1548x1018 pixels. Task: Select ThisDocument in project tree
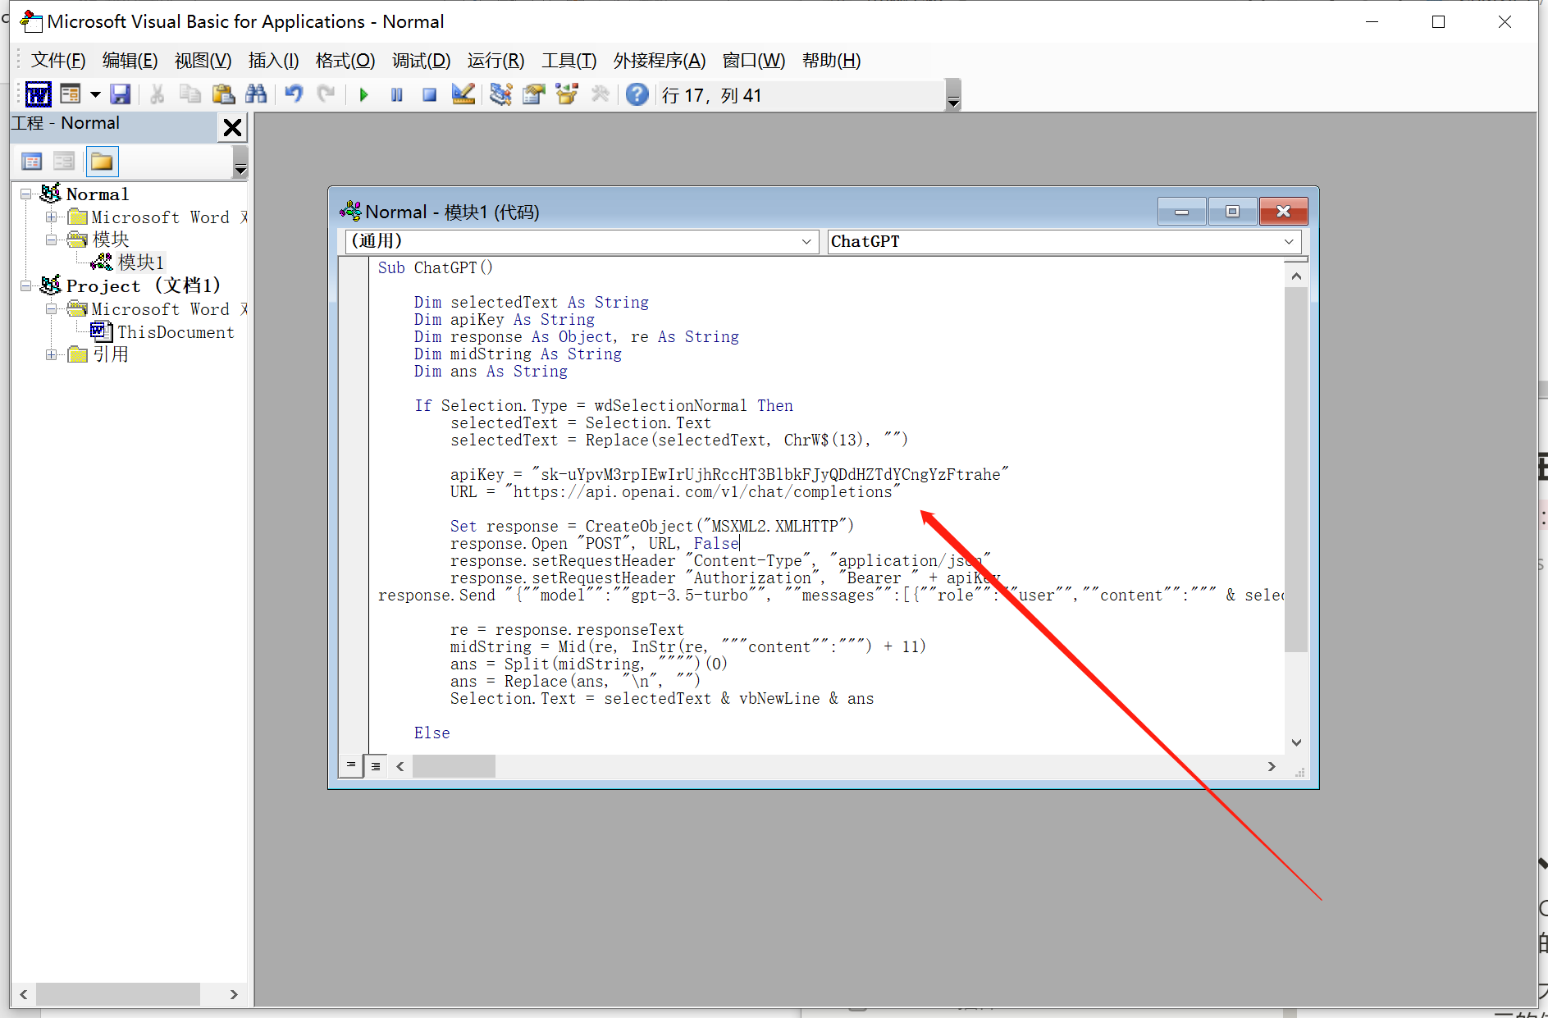tap(175, 332)
